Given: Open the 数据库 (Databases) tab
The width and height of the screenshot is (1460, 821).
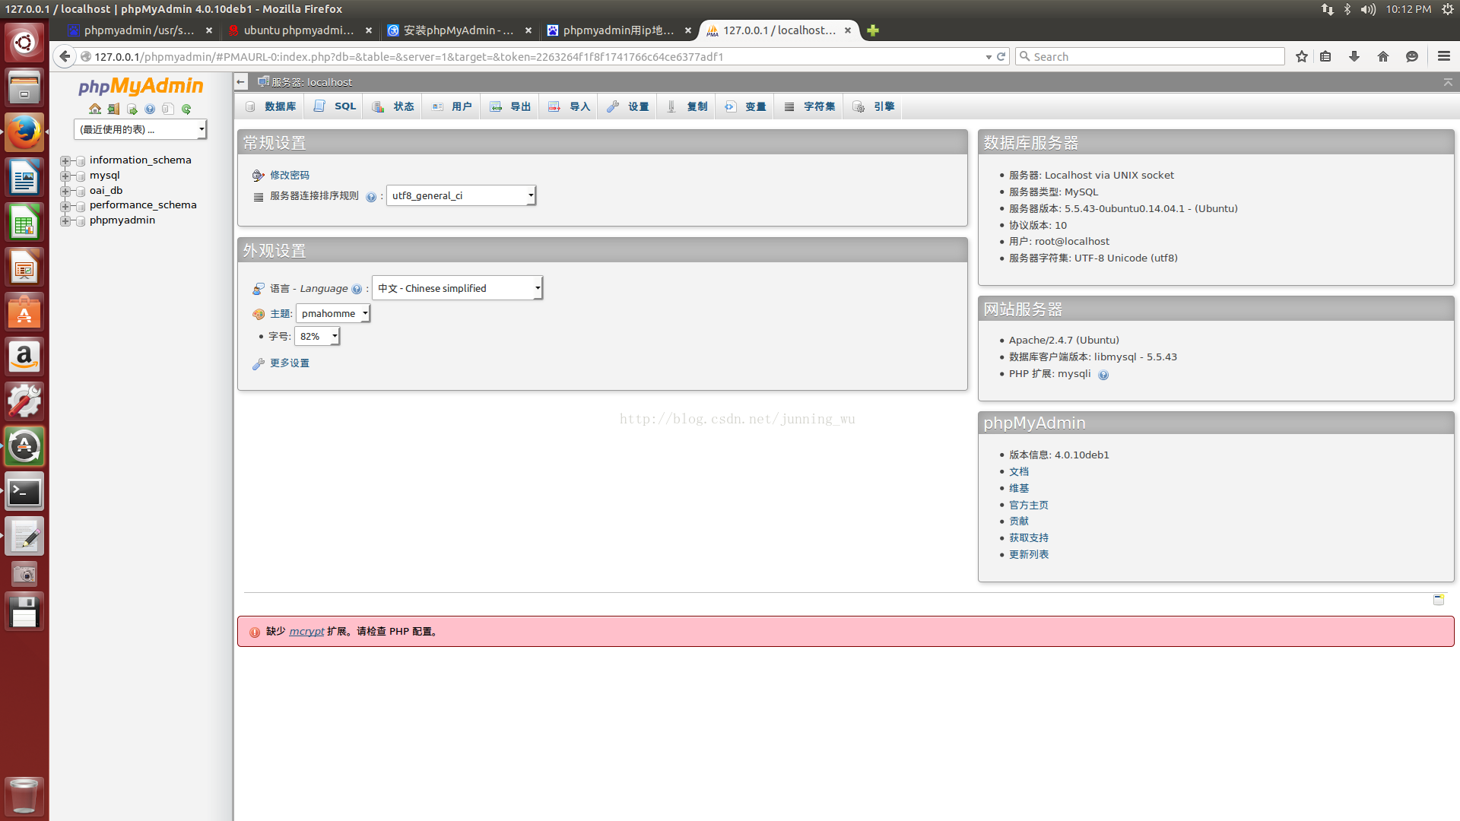Looking at the screenshot, I should coord(271,106).
